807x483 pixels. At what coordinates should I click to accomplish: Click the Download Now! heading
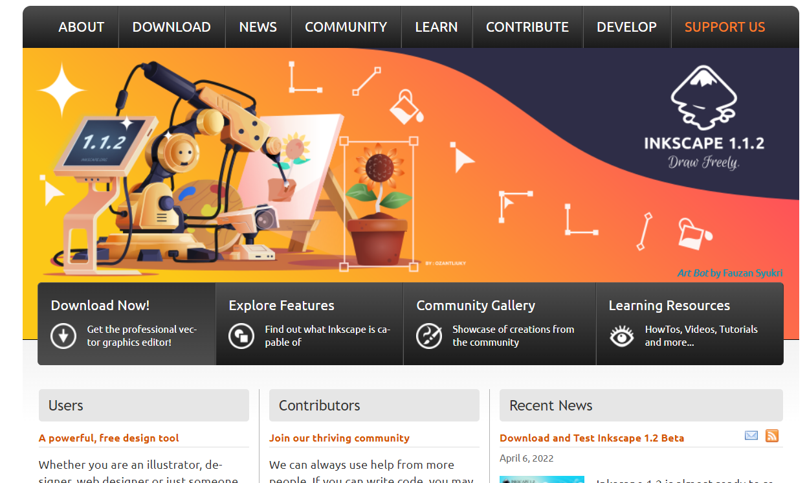tap(100, 306)
